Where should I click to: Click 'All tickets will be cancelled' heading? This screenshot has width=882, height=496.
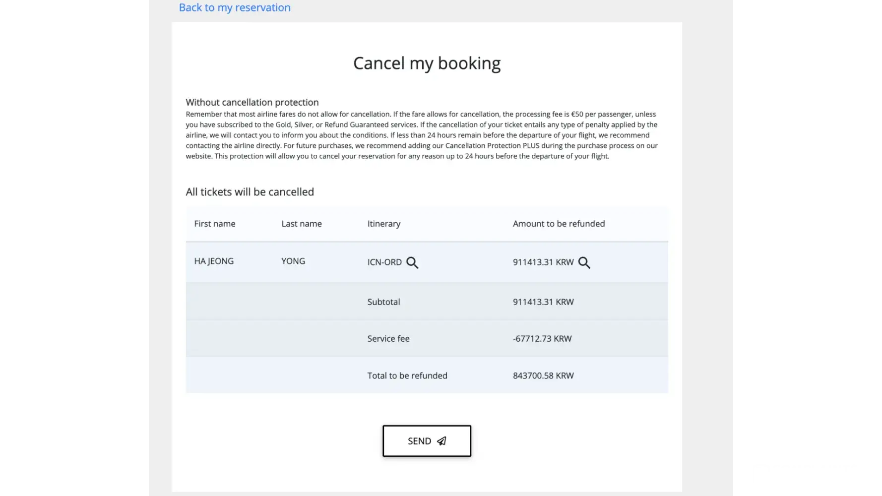(250, 192)
